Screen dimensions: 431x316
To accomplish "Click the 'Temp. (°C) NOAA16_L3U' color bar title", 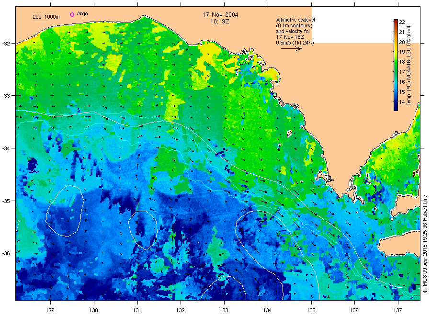I will 408,65.
